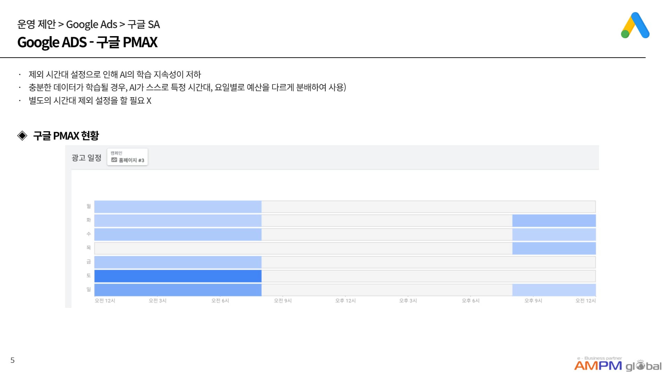Click the Google Ads logo

pyautogui.click(x=635, y=25)
